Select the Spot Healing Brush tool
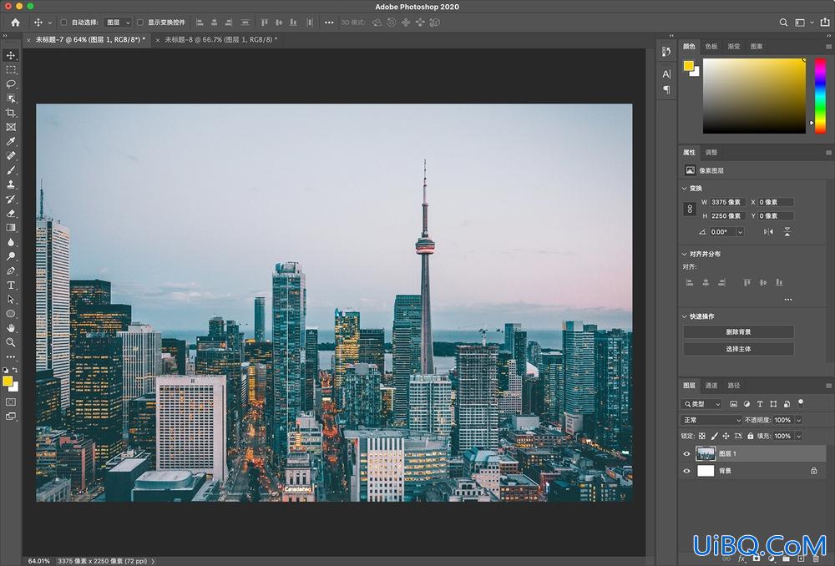 coord(11,156)
